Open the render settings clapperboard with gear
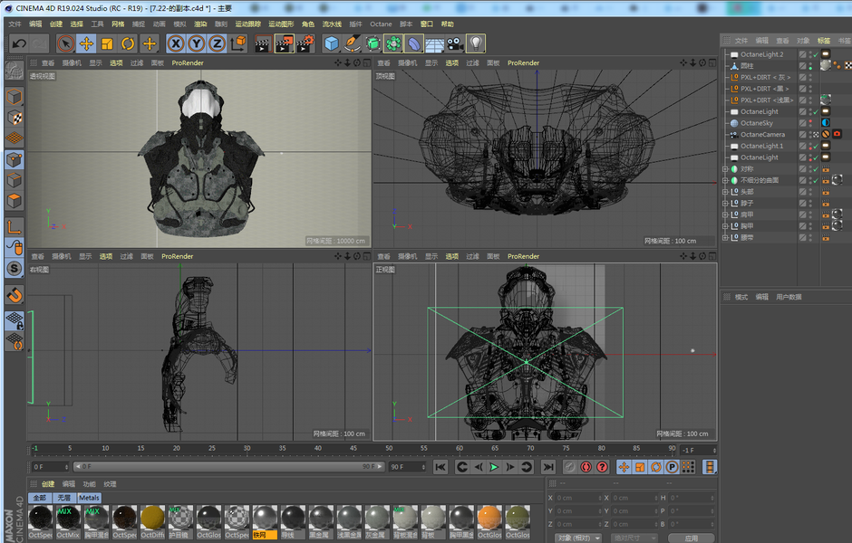This screenshot has height=543, width=852. tap(305, 43)
